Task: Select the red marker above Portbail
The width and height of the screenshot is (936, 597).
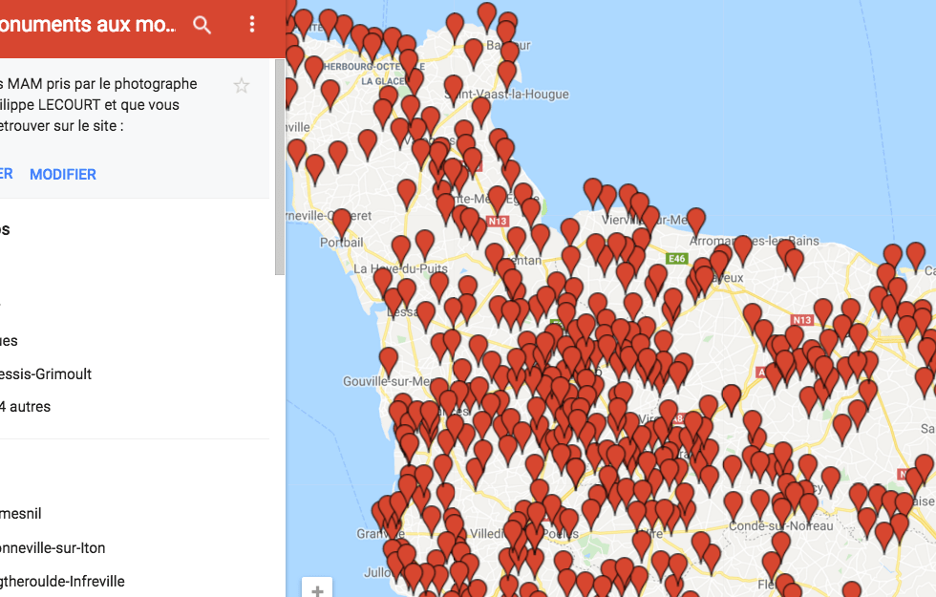Action: pos(342,222)
